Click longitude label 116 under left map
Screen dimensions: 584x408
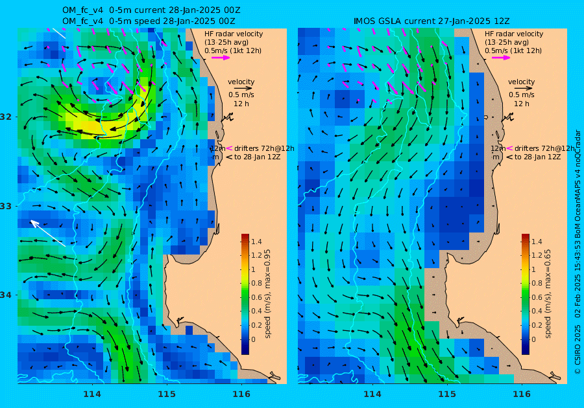click(x=241, y=394)
